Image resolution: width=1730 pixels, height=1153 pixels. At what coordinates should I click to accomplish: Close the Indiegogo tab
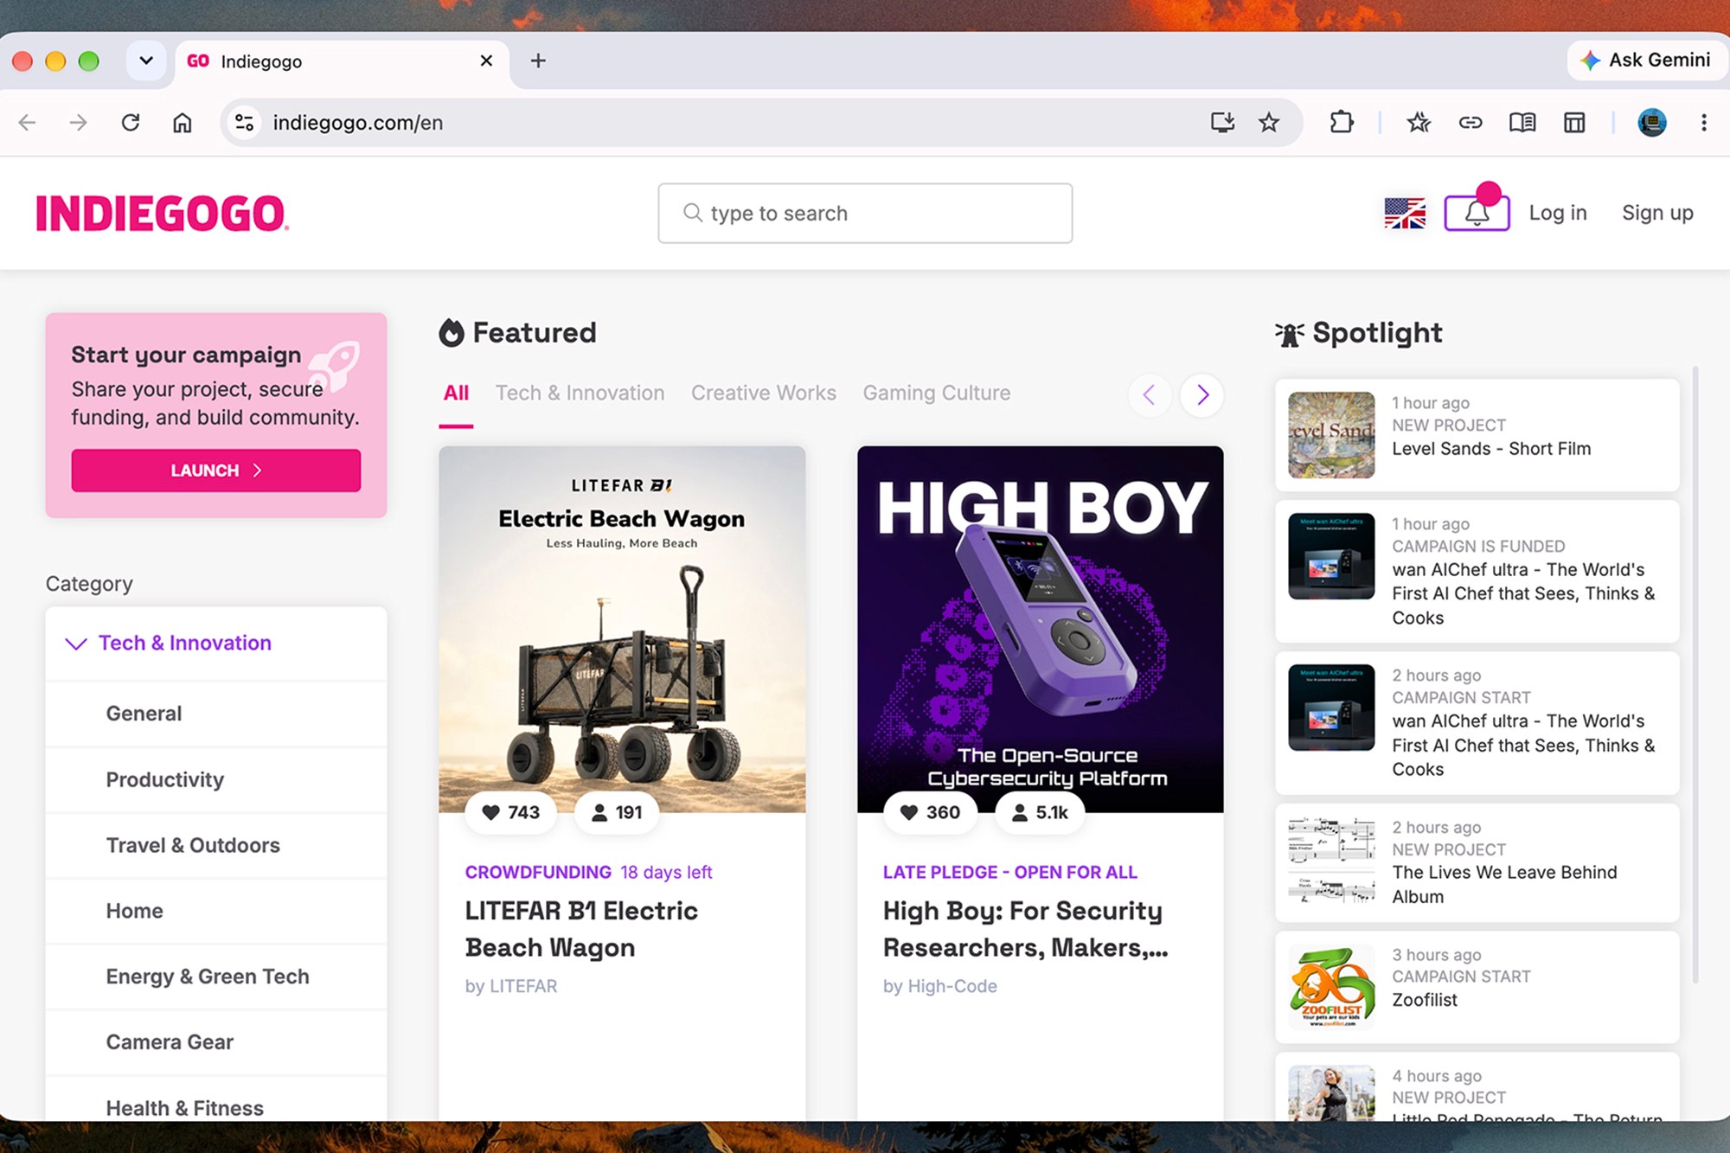(486, 61)
